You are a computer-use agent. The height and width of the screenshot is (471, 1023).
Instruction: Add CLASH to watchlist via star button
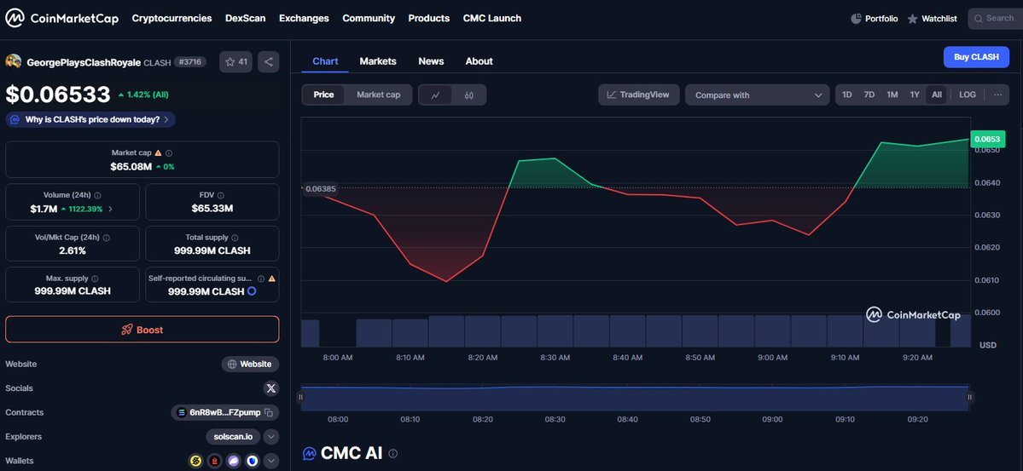click(x=235, y=61)
